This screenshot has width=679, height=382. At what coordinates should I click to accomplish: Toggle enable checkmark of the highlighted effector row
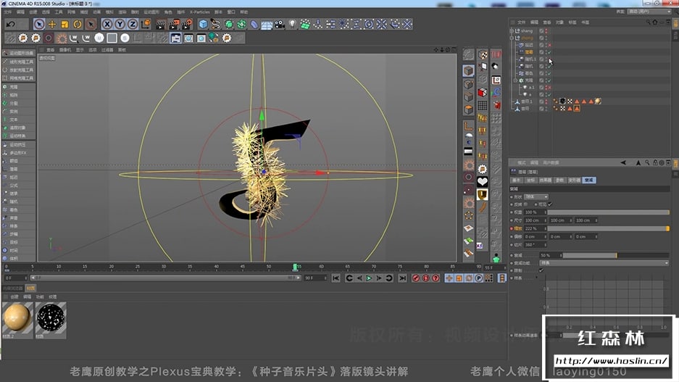tap(549, 52)
